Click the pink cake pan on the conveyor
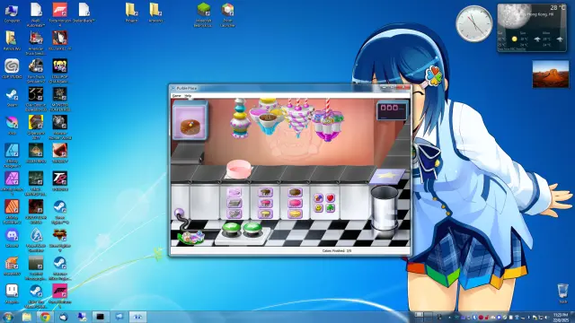 (x=239, y=169)
